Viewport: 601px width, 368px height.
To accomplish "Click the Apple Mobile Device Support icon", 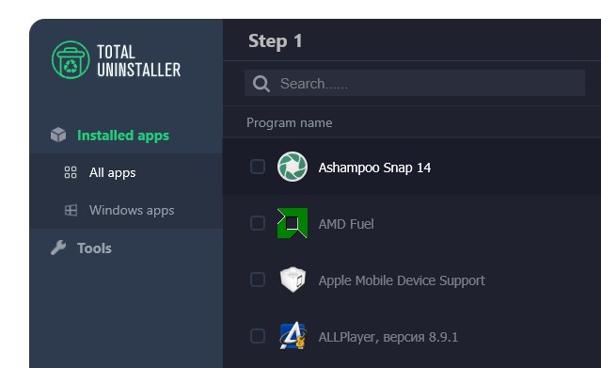I will coord(293,280).
